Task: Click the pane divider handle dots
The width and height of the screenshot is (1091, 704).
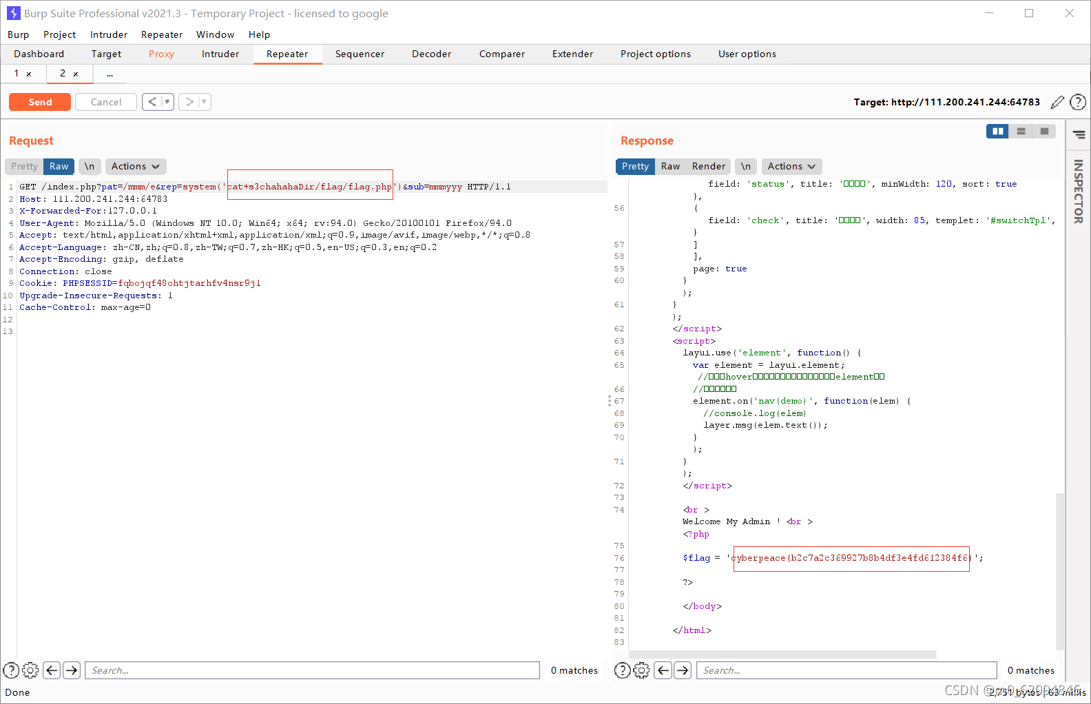Action: coord(610,401)
